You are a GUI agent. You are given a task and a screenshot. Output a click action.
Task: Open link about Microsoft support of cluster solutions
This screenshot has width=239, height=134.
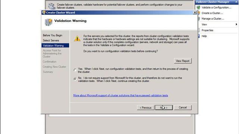121,95
